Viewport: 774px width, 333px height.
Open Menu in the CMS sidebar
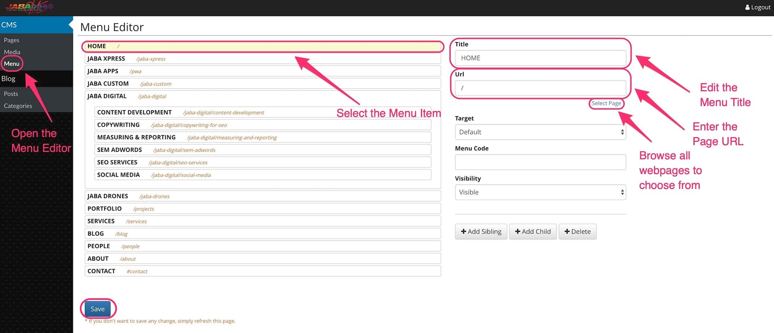12,64
